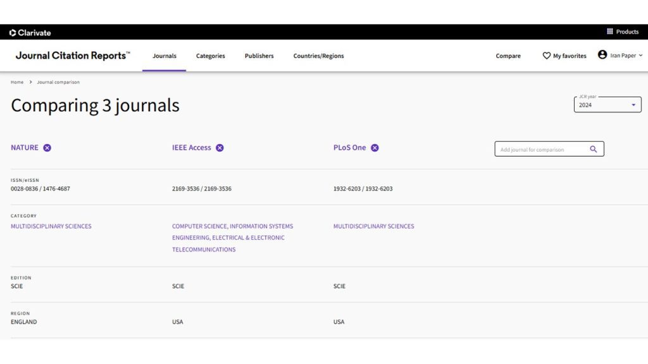This screenshot has height=364, width=648.
Task: Open PLoS One's Multidisciplinary Sciences category
Action: 373,226
